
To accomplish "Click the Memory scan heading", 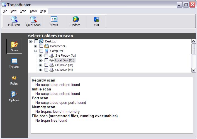I will [43, 107].
